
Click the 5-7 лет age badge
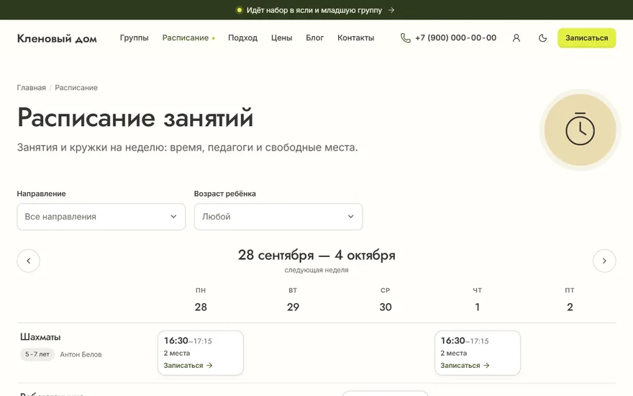pyautogui.click(x=37, y=354)
